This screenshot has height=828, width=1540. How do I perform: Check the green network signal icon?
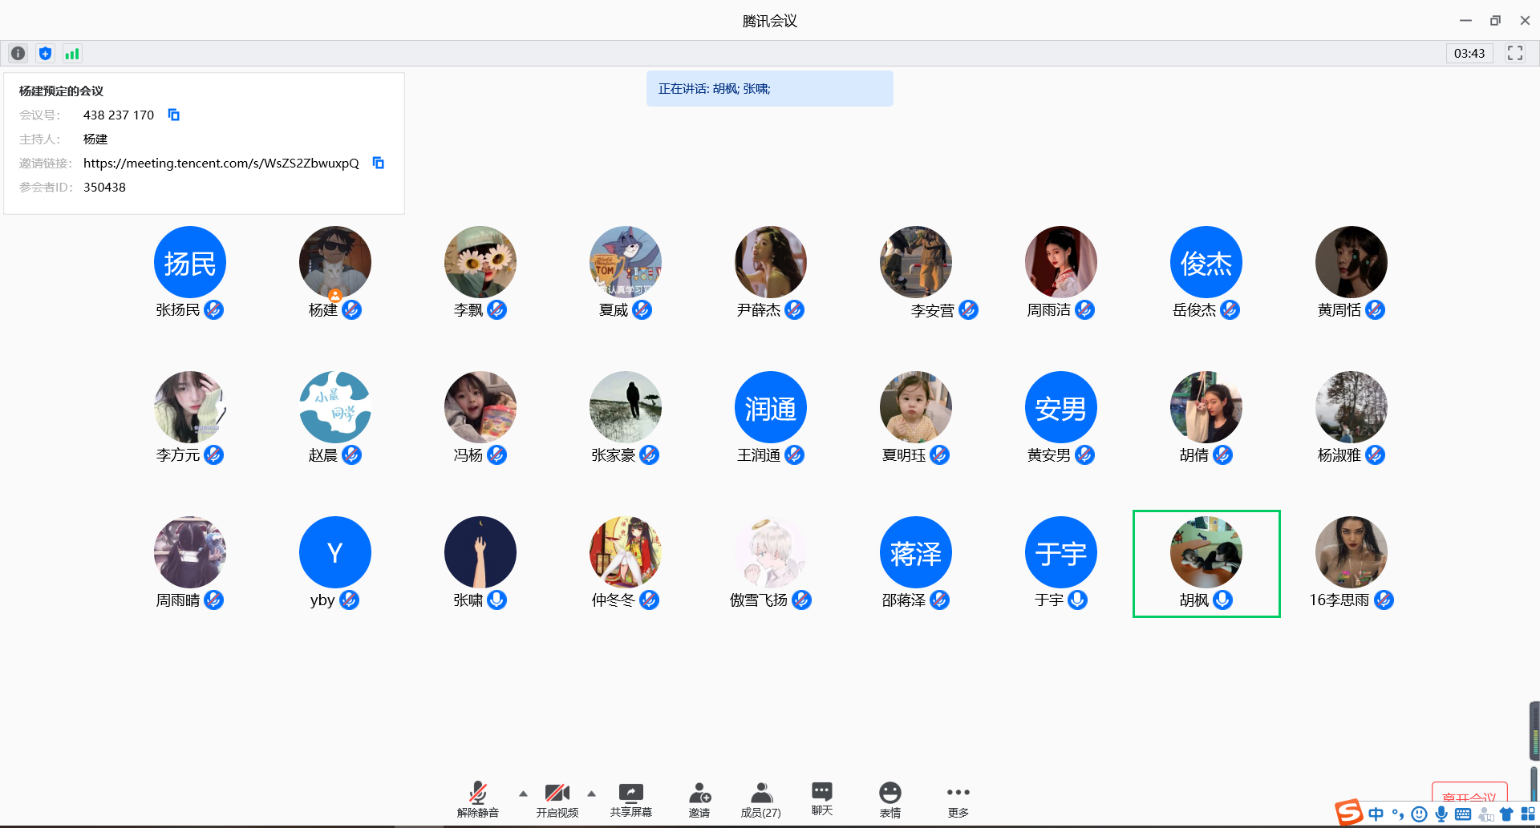[72, 54]
